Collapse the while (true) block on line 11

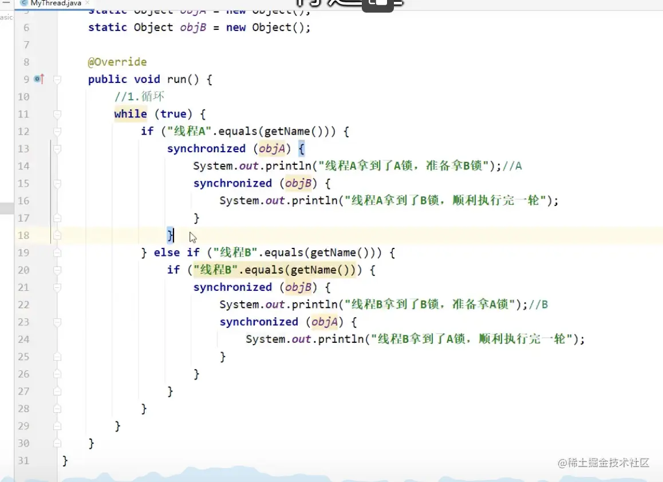click(57, 114)
